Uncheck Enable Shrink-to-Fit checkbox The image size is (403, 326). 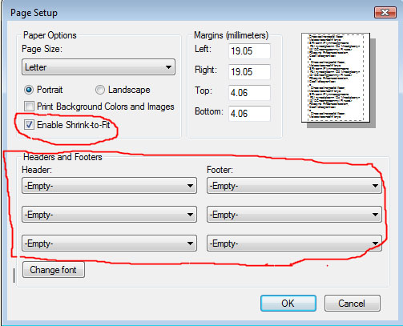(x=29, y=125)
